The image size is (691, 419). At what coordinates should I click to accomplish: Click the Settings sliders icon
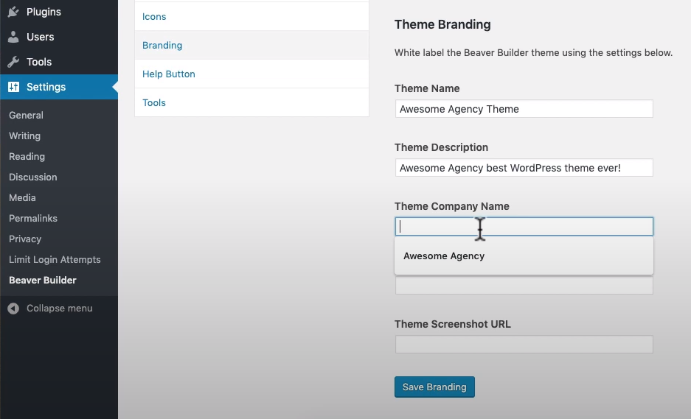tap(13, 87)
